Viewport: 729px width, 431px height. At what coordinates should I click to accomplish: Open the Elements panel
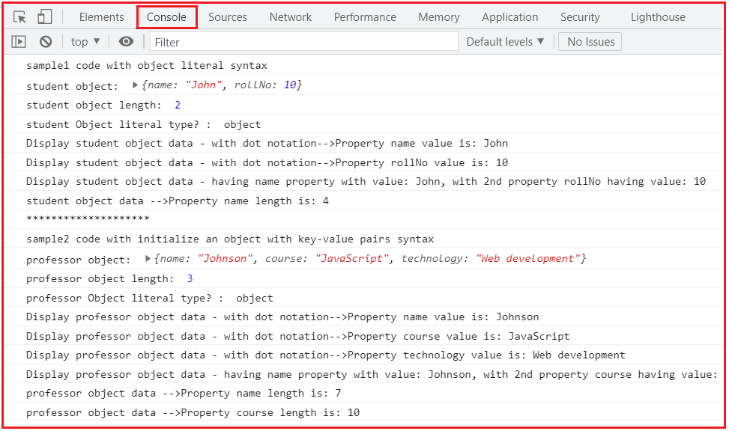(x=101, y=16)
